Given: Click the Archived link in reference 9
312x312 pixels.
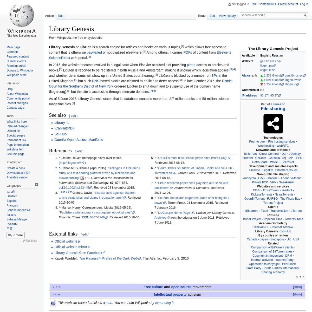Looking at the screenshot, I should click(x=162, y=218).
